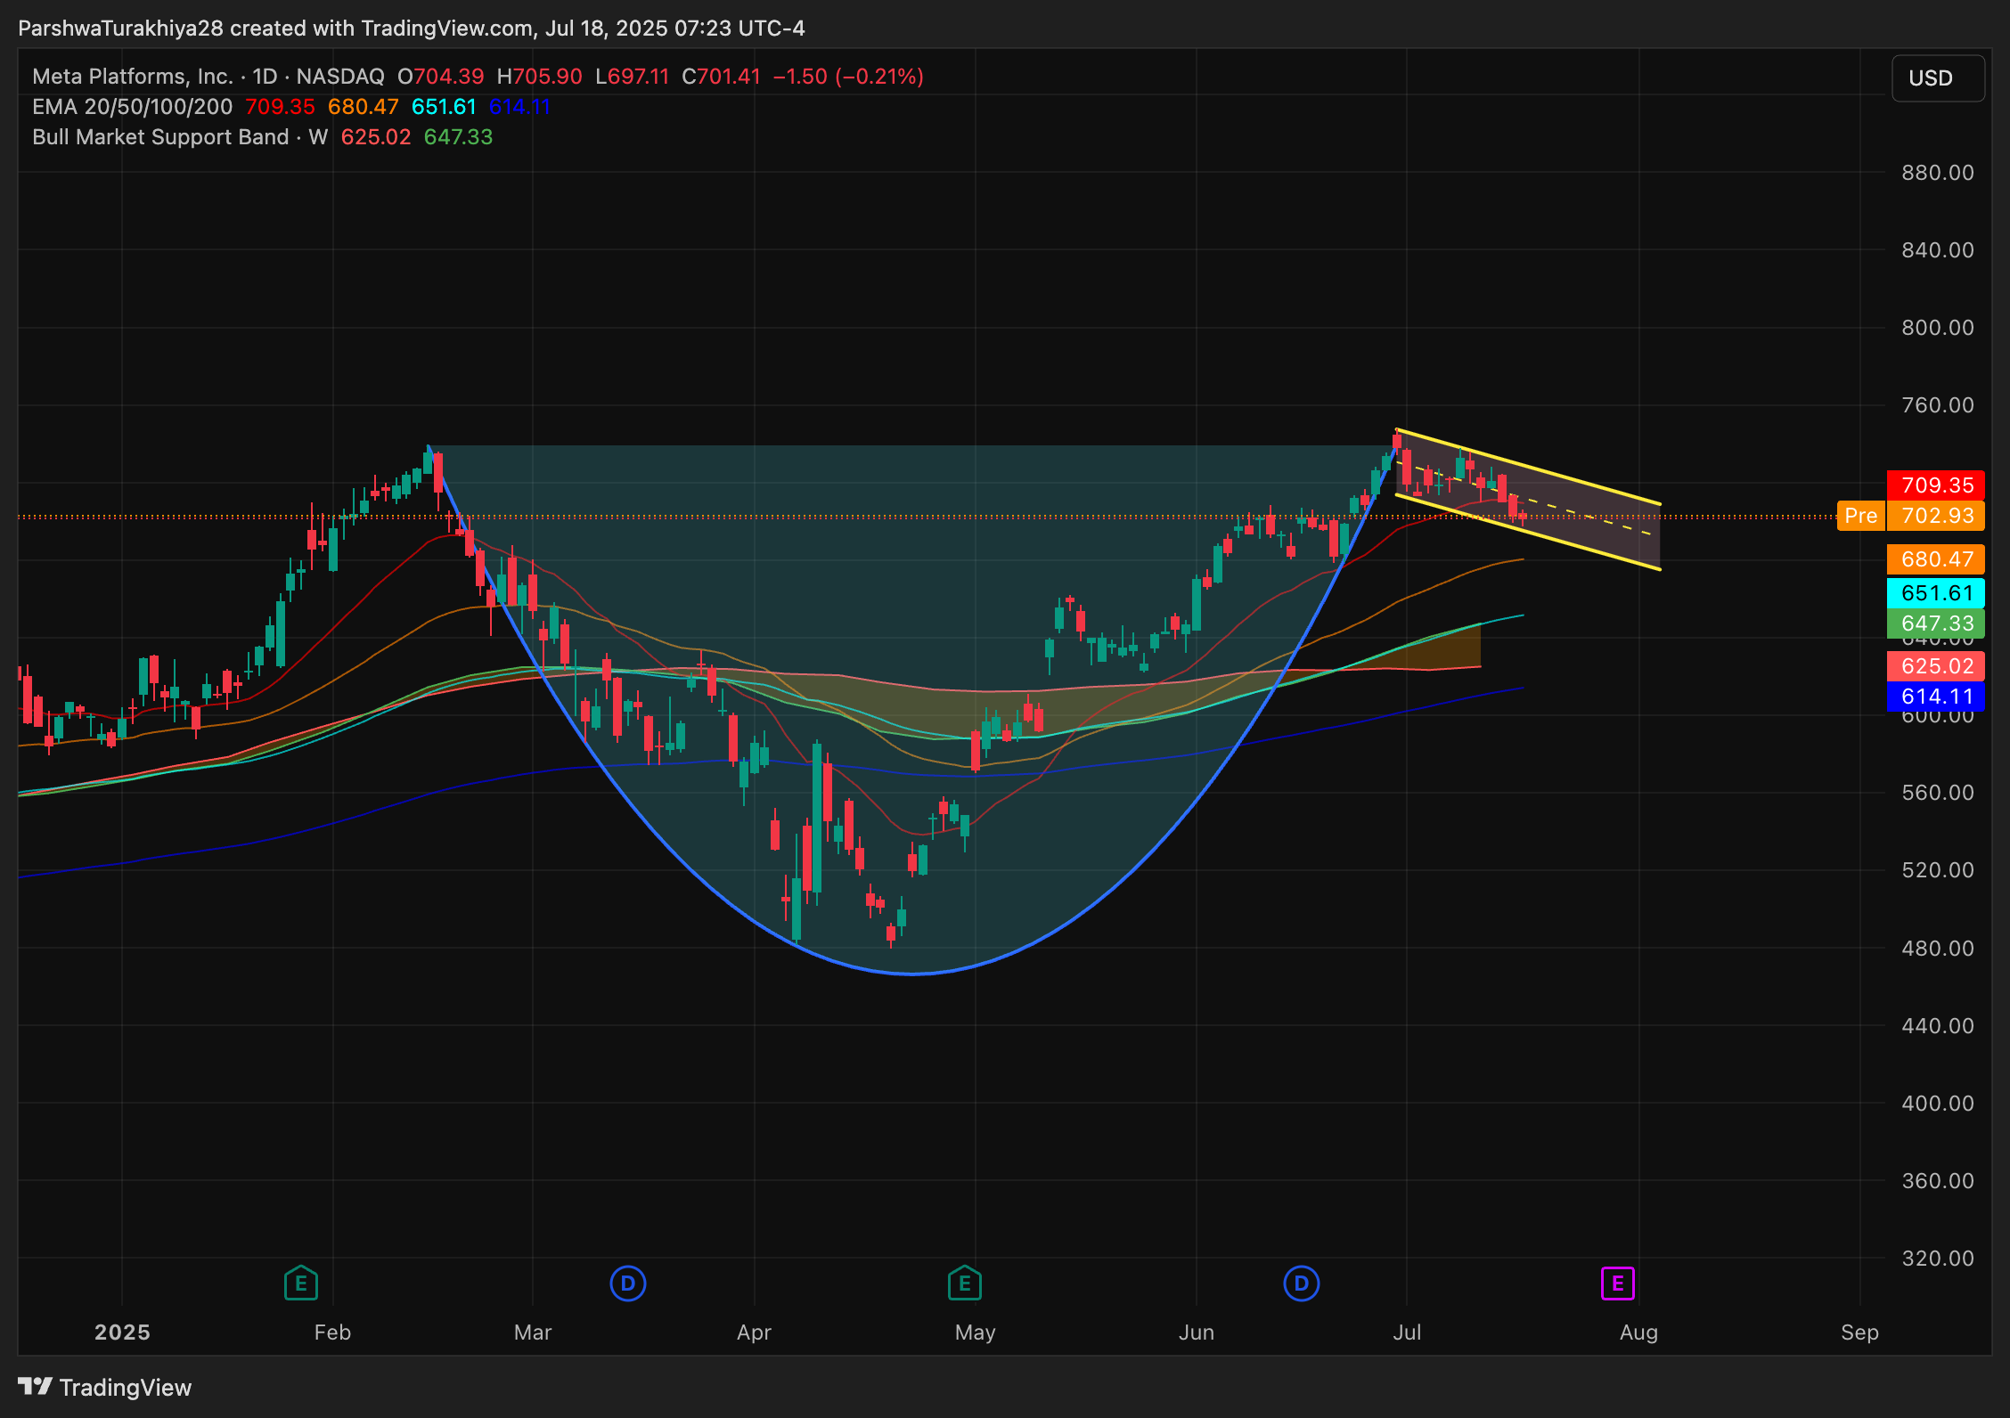The height and width of the screenshot is (1418, 2010).
Task: Click the change value −1.50 (−0.21%)
Action: [x=848, y=77]
